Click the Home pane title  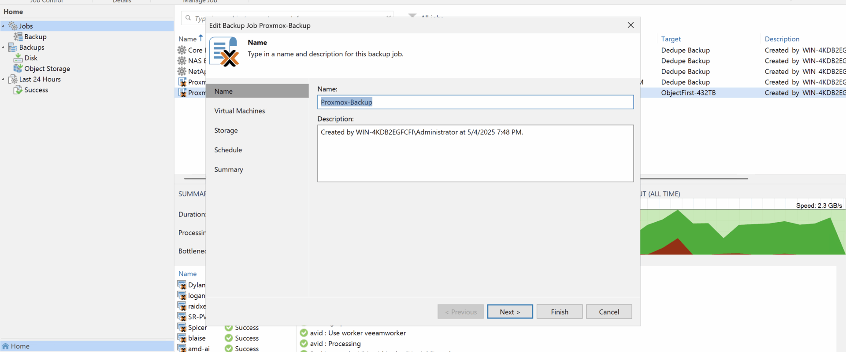click(13, 12)
